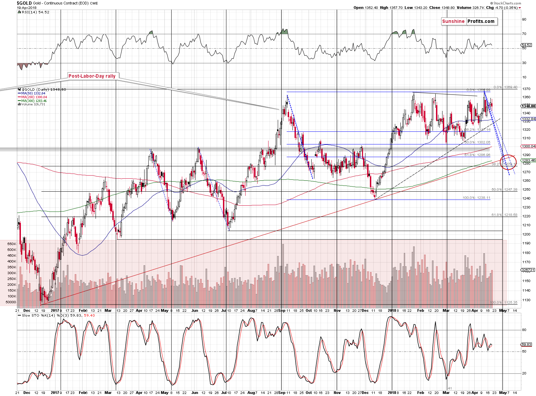536x396 pixels.
Task: Click the candlestick icon beside $GOLD (Daily)
Action: click(19, 90)
